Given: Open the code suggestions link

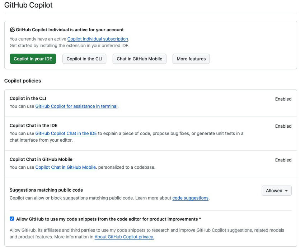Looking at the screenshot, I should click(191, 198).
